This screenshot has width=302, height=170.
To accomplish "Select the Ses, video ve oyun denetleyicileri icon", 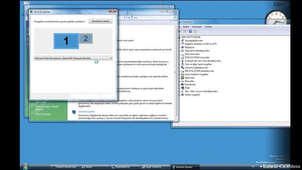I will [183, 91].
